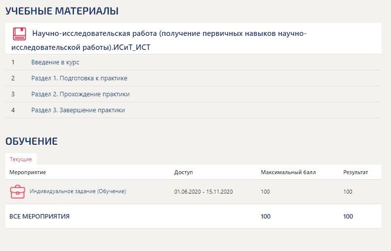The height and width of the screenshot is (251, 391).
Task: Click the briefcase icon for Индивидуальное задание
Action: coord(17,192)
